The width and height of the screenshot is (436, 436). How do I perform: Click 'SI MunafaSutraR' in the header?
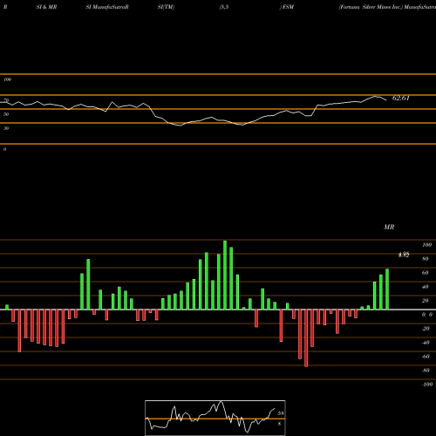point(107,7)
